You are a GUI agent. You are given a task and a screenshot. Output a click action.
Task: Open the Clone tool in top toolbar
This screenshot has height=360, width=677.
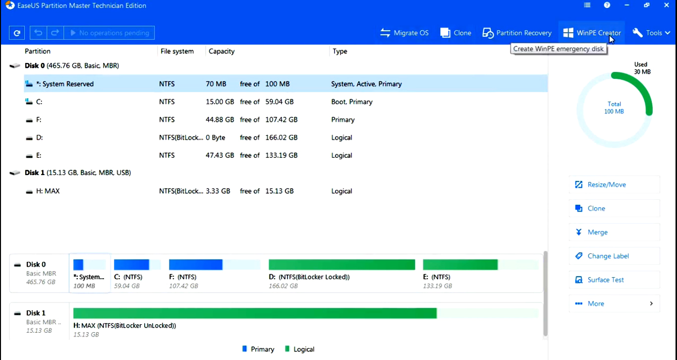coord(455,33)
